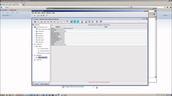
Task: Select the Add Virtual Cube Dimension icon
Action: 75,22
